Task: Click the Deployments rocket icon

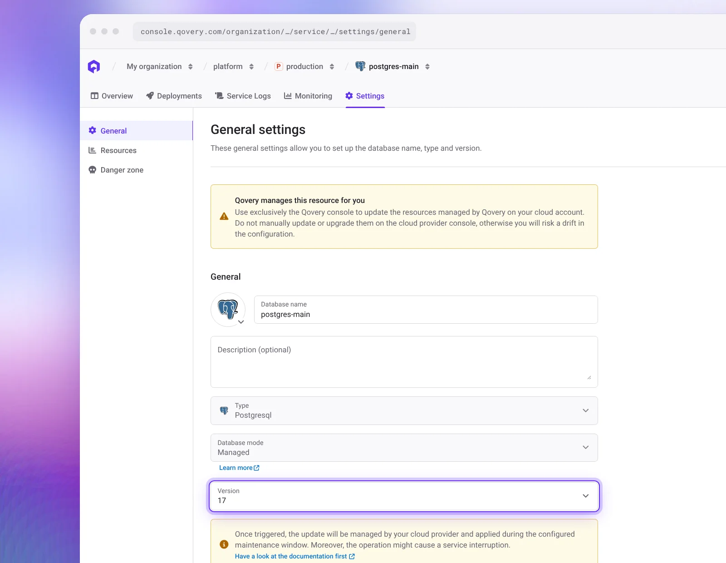Action: [150, 95]
